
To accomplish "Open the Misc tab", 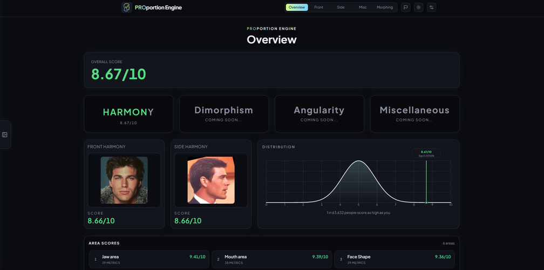I will click(x=363, y=7).
